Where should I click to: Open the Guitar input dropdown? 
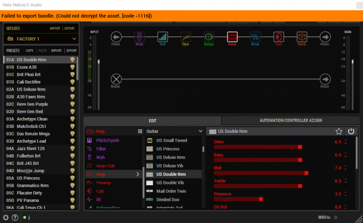coord(174,131)
